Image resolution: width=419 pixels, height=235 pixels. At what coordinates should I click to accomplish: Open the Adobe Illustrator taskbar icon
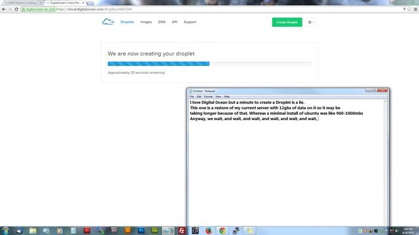128,230
